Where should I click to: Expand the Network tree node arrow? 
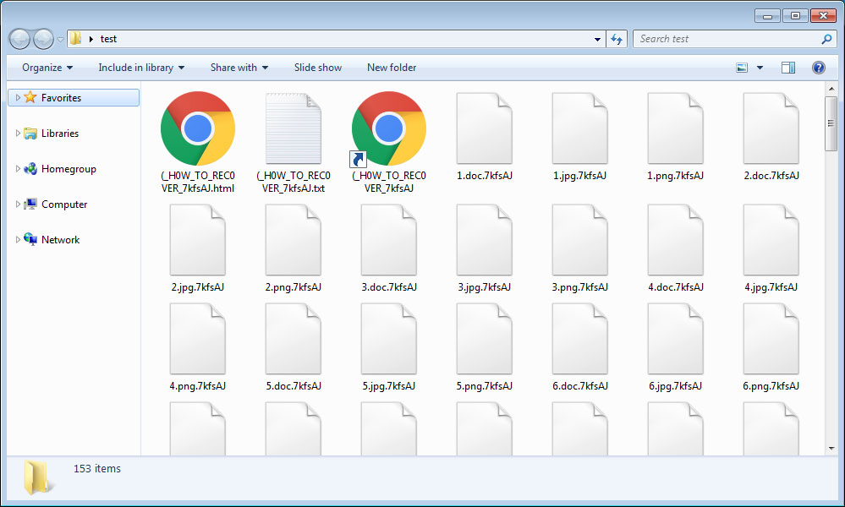[18, 239]
